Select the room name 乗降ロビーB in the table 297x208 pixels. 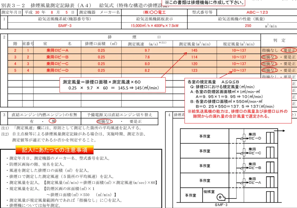click(57, 57)
